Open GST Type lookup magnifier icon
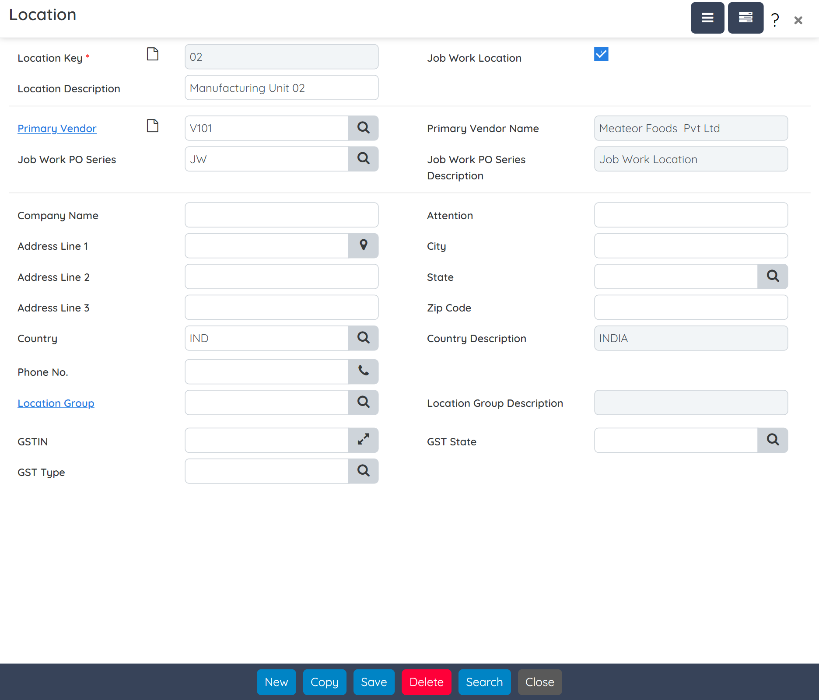The image size is (819, 700). tap(363, 471)
